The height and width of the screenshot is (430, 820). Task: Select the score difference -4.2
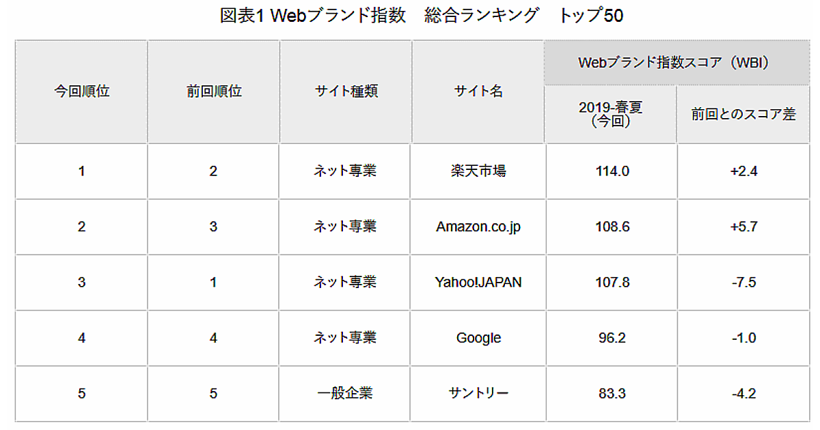743,393
